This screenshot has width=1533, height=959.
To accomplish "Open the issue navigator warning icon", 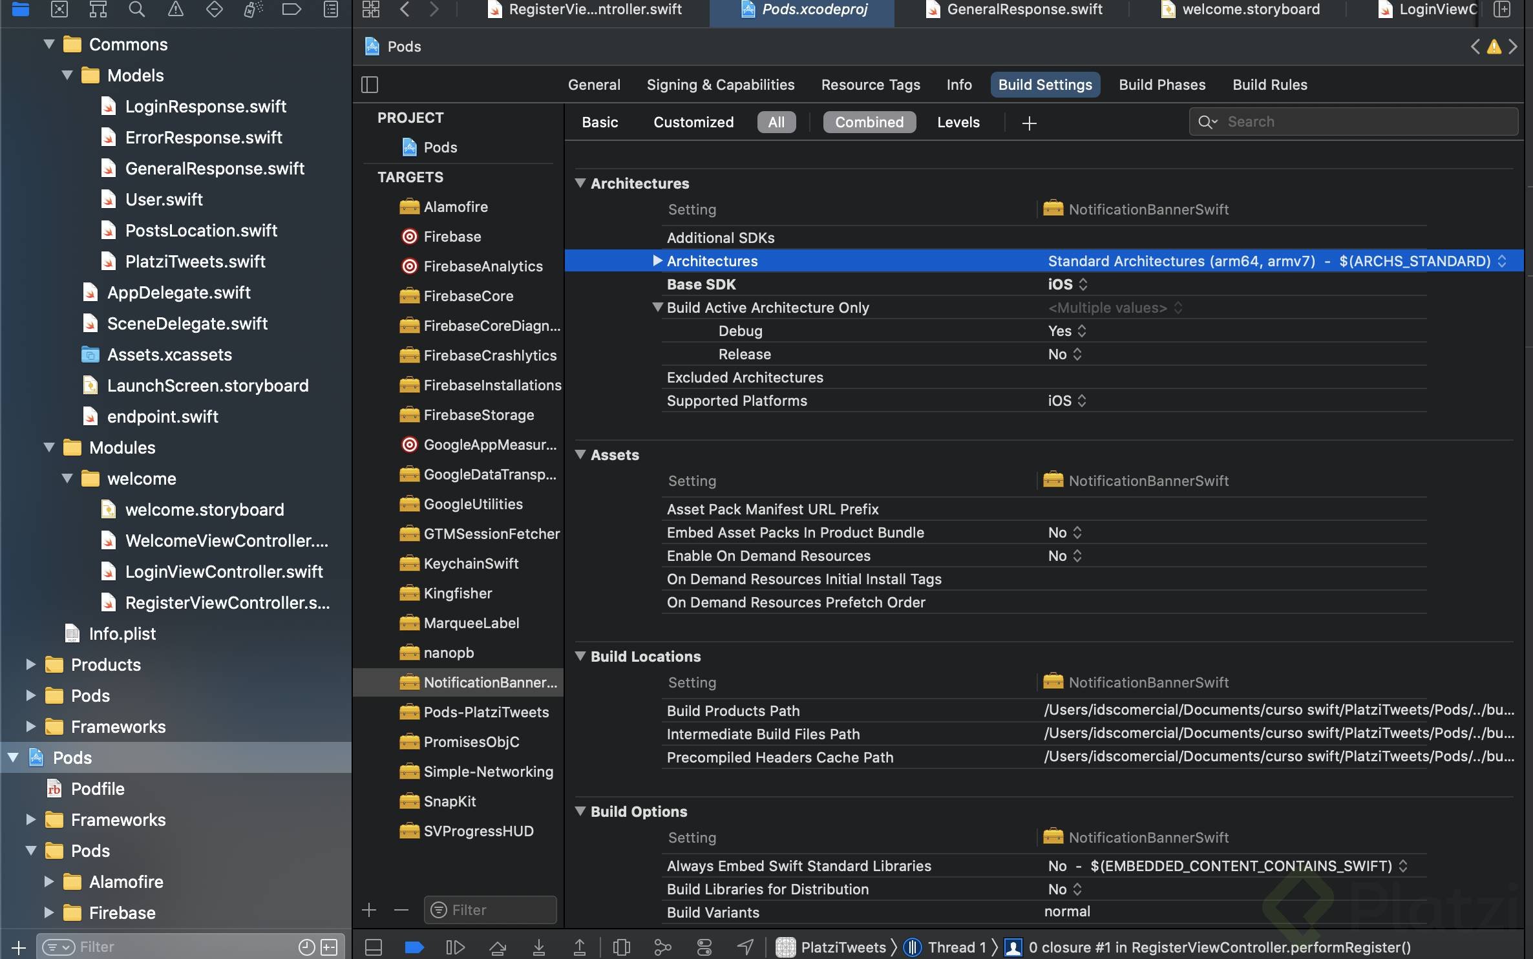I will [175, 9].
